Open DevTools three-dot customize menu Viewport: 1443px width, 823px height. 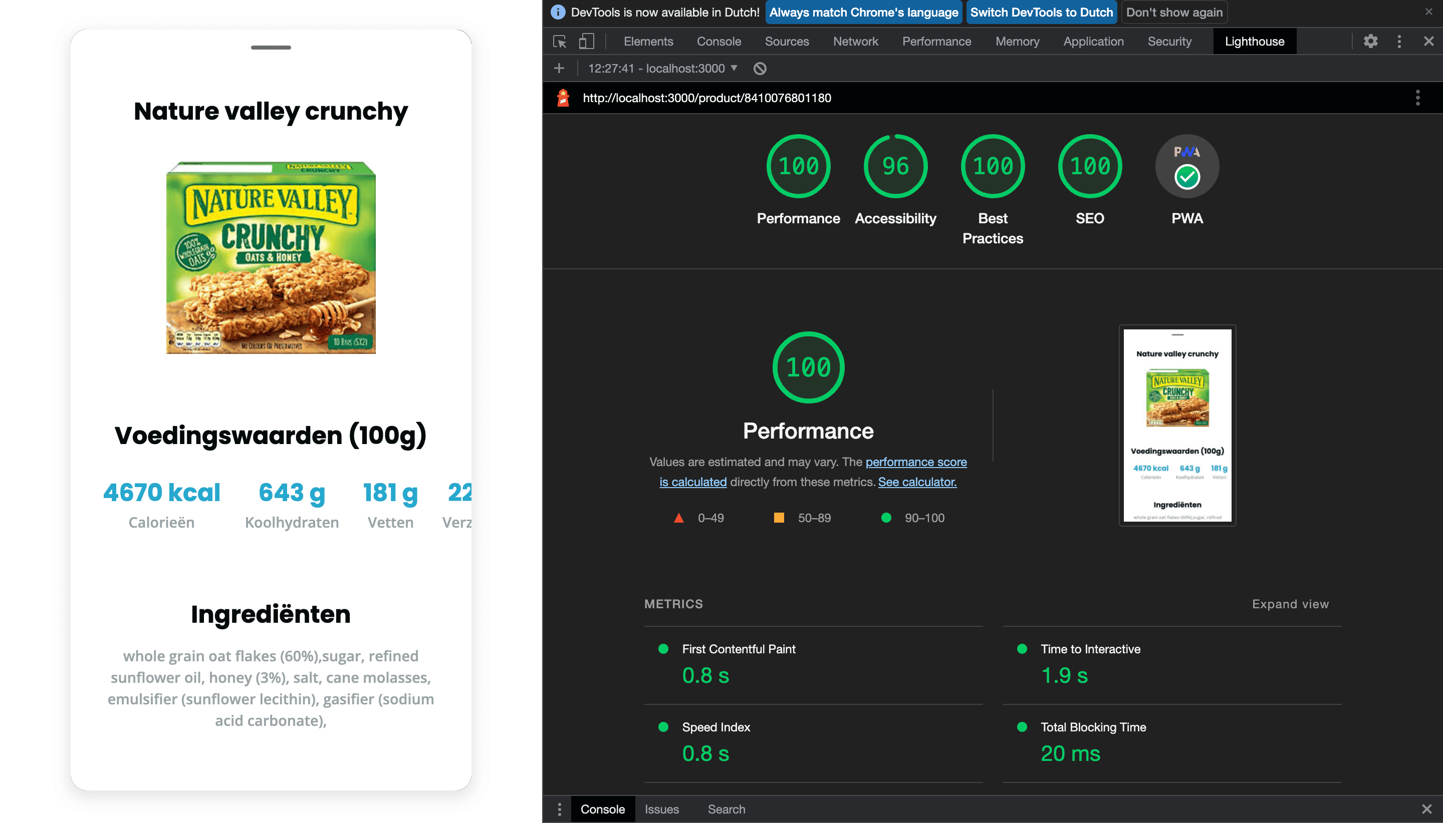coord(1399,41)
